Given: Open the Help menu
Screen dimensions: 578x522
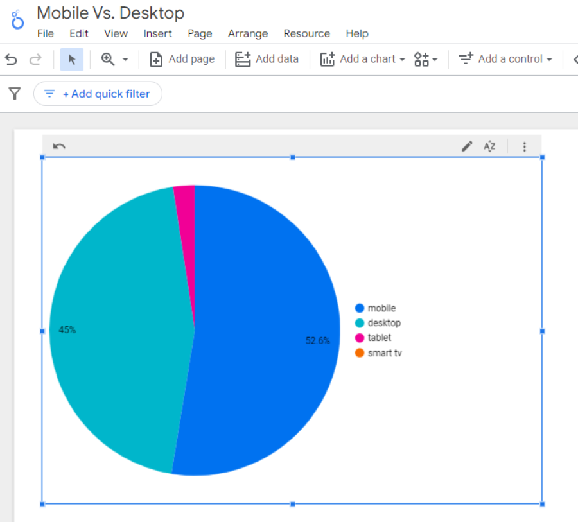Looking at the screenshot, I should (357, 33).
